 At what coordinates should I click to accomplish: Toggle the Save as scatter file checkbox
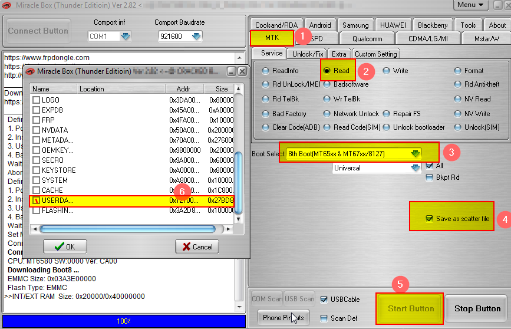(x=429, y=219)
